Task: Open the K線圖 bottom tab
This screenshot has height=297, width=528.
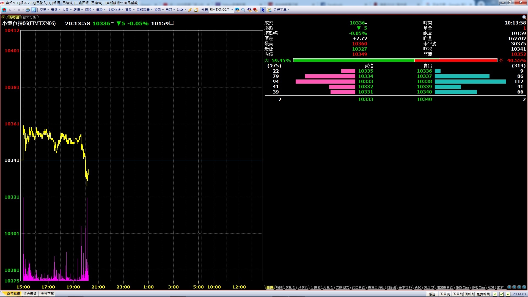Action: (x=391, y=287)
